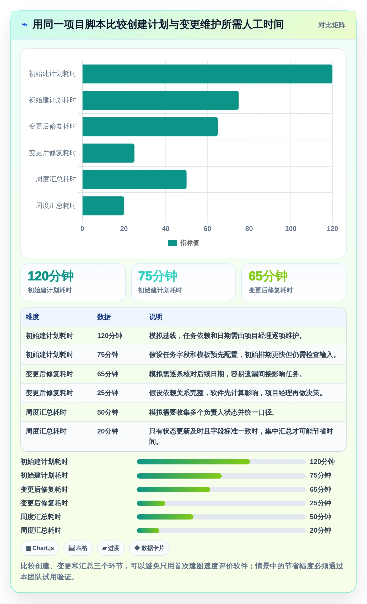This screenshot has width=367, height=604.
Task: Click the progress bar valued 120分钟
Action: (x=221, y=462)
